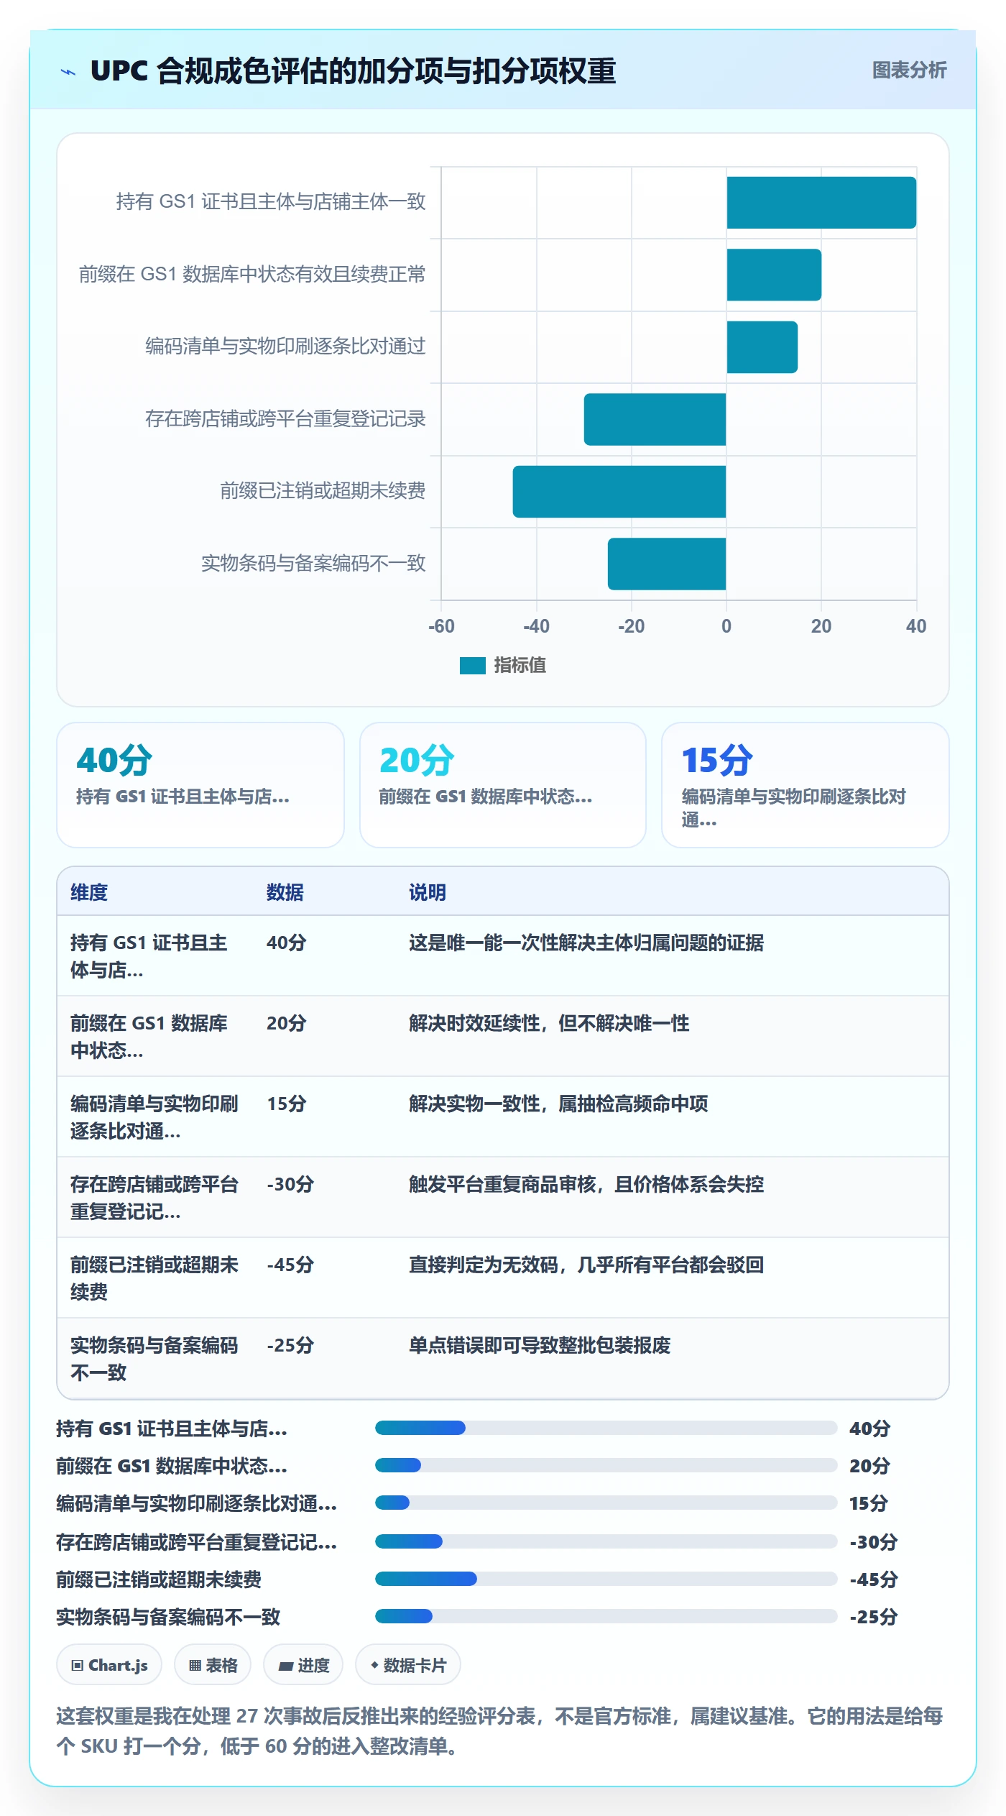Toggle the 指标值 legend label text
This screenshot has width=1006, height=1816.
[520, 666]
